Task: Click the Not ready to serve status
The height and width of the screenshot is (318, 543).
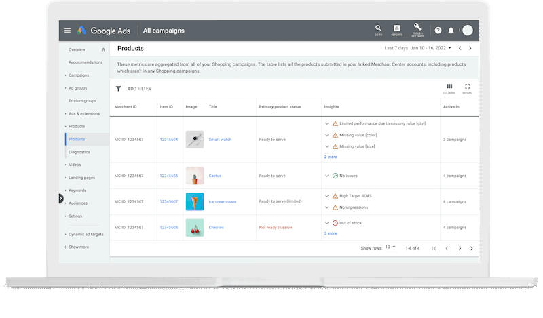Action: (276, 228)
